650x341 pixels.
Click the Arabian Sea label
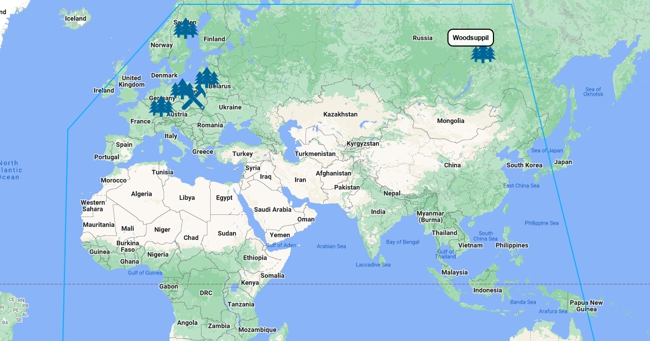331,246
